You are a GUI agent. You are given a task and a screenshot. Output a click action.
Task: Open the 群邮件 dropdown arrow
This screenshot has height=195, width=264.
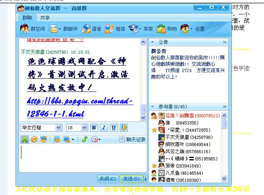[x=60, y=29]
